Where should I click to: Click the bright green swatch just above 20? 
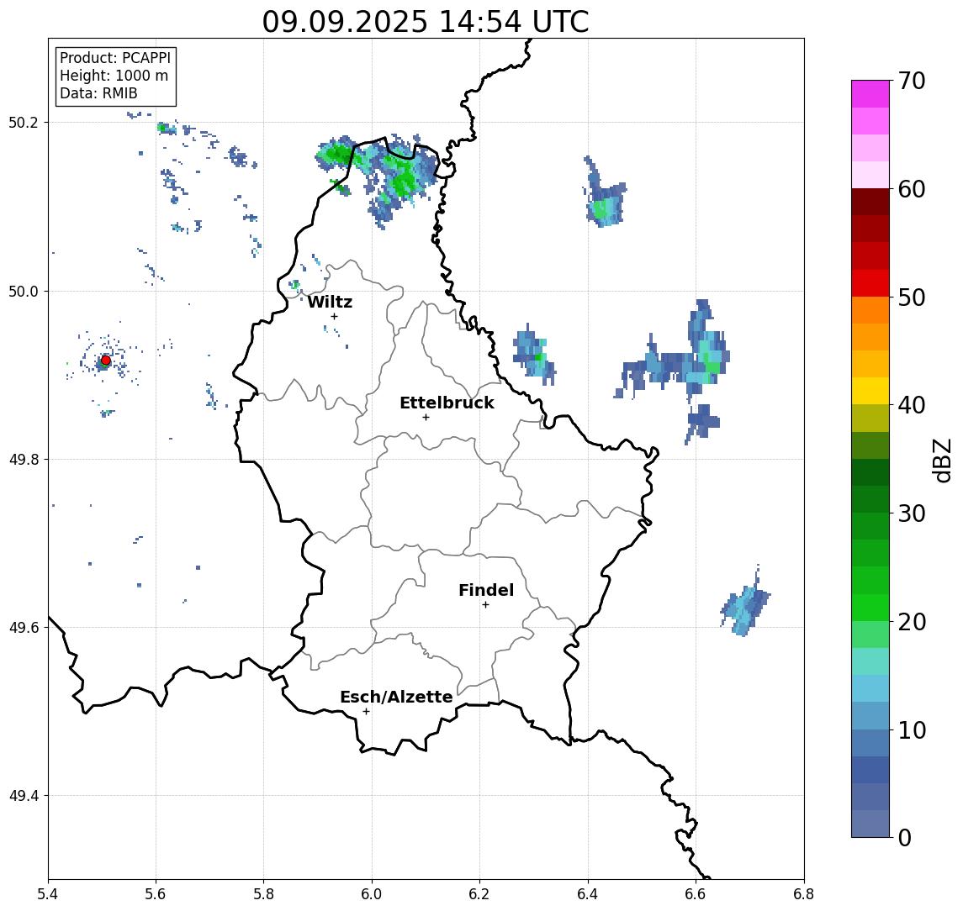click(x=870, y=608)
